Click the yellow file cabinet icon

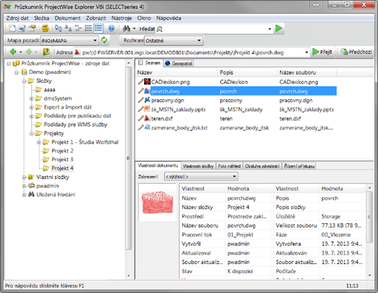point(45,28)
